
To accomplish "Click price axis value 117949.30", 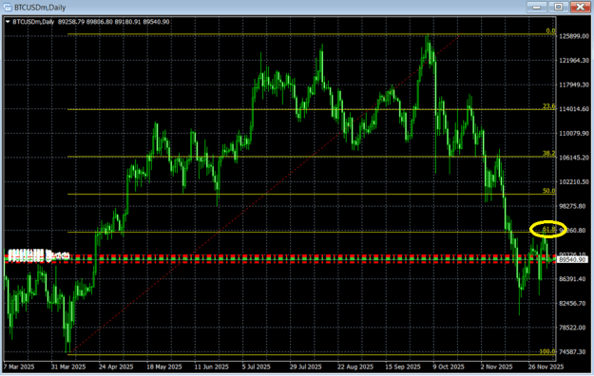I will click(574, 85).
